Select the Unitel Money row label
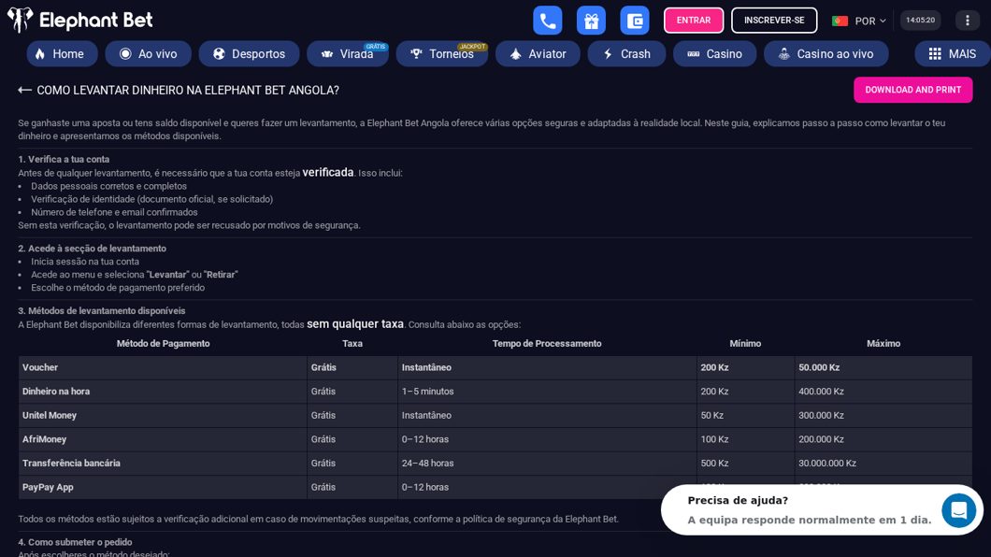Screen dimensions: 991x557 pos(50,416)
